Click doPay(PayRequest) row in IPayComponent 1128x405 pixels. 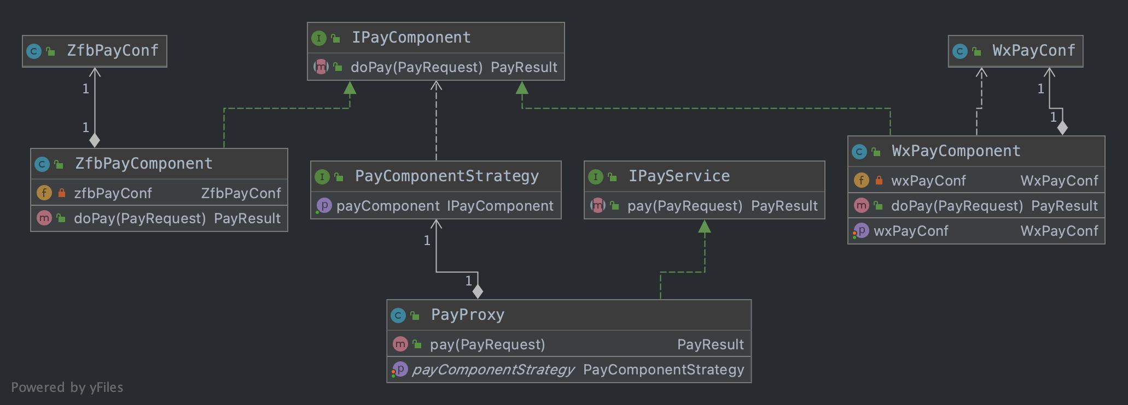pyautogui.click(x=453, y=68)
